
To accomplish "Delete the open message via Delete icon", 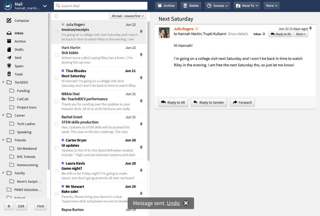I will coord(191,5).
